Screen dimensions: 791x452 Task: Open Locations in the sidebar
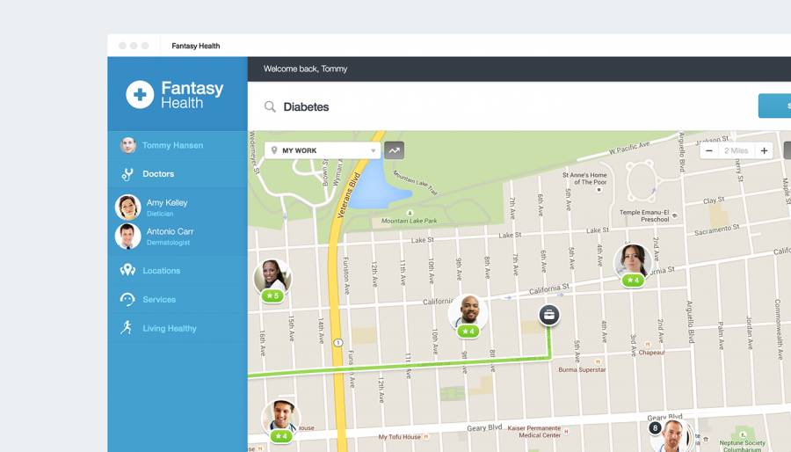[161, 271]
